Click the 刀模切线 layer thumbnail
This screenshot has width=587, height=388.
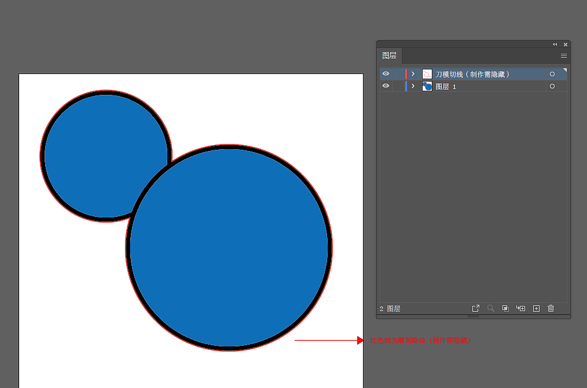click(x=427, y=74)
